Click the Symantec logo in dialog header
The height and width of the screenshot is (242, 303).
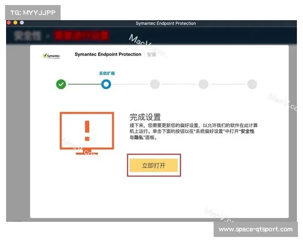[x=52, y=55]
